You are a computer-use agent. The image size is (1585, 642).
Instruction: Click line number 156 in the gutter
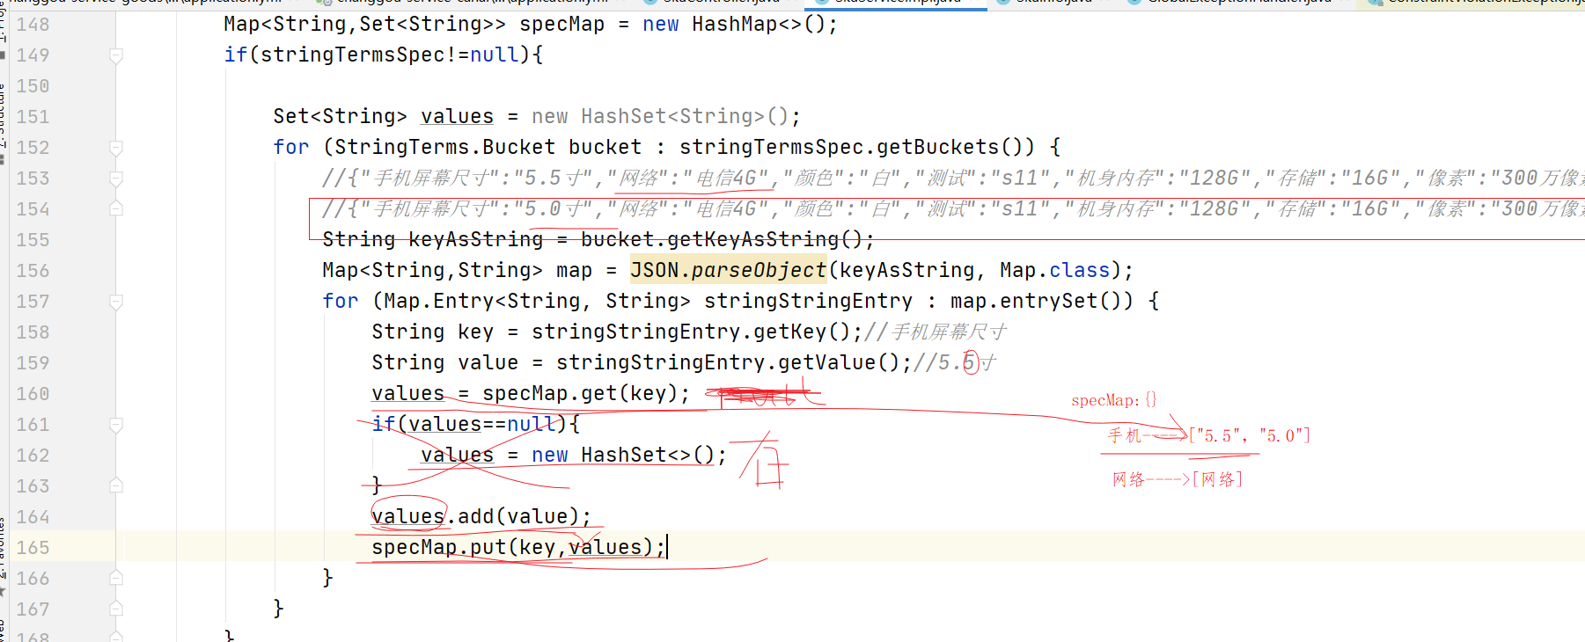point(33,271)
